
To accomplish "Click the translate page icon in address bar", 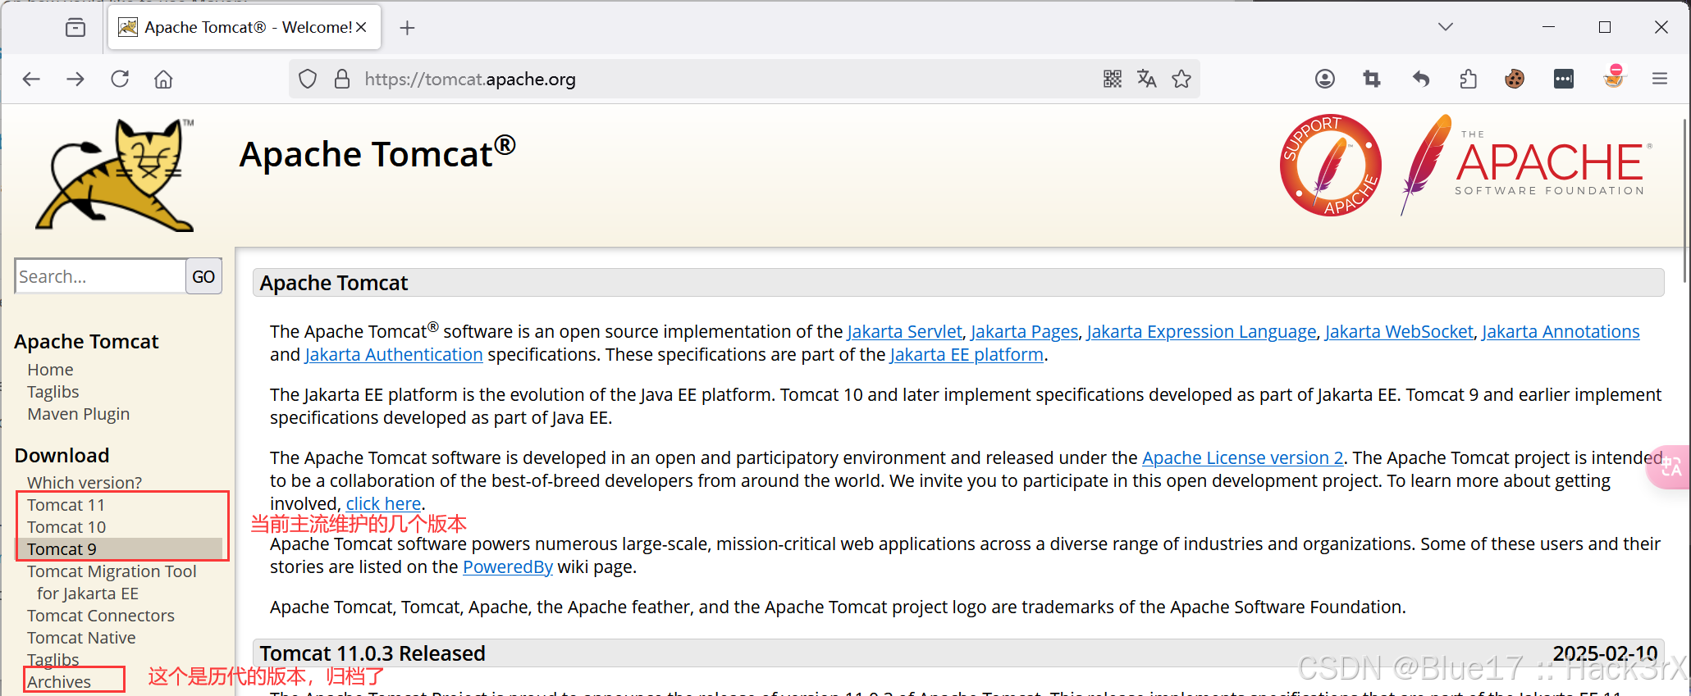I will click(x=1147, y=79).
